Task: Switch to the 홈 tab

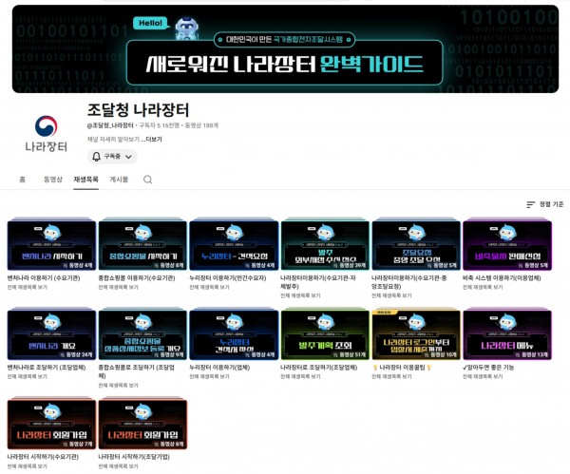Action: pyautogui.click(x=23, y=180)
